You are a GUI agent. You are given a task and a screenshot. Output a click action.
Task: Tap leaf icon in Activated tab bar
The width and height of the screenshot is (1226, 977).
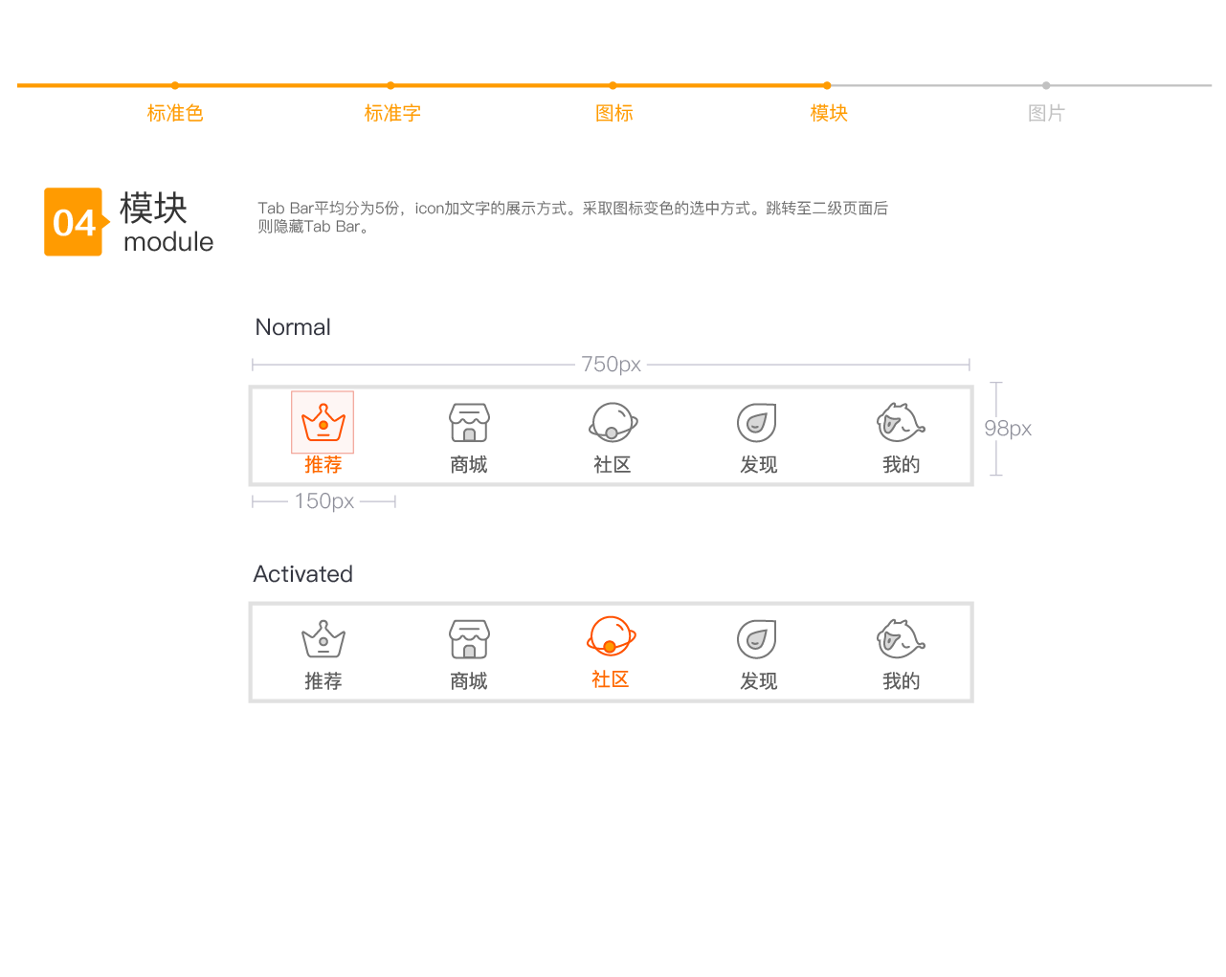(756, 639)
